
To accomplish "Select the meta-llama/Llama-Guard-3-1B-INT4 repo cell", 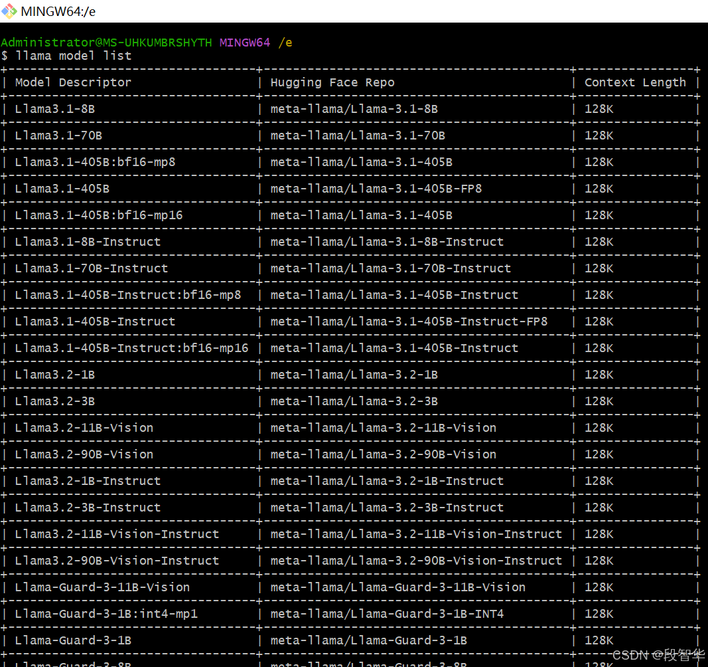I will (x=387, y=614).
